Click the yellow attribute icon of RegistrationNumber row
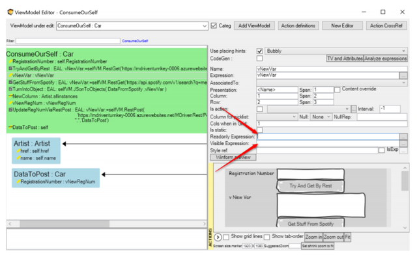This screenshot has width=417, height=257. [x=10, y=62]
